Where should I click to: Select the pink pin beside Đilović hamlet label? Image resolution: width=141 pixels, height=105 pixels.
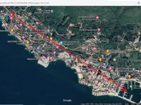pyautogui.click(x=97, y=18)
